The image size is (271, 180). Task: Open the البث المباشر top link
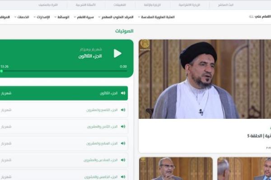pyautogui.click(x=226, y=5)
